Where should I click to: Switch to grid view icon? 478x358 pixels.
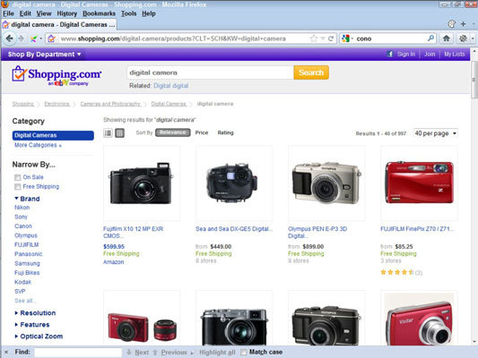(119, 133)
